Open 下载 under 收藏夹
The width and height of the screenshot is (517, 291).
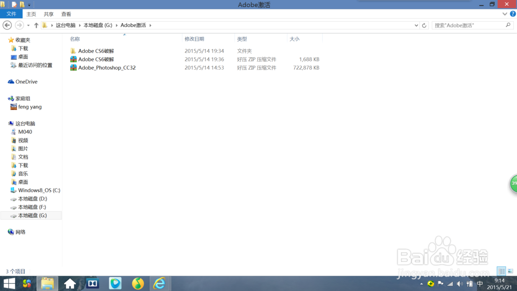pos(23,49)
